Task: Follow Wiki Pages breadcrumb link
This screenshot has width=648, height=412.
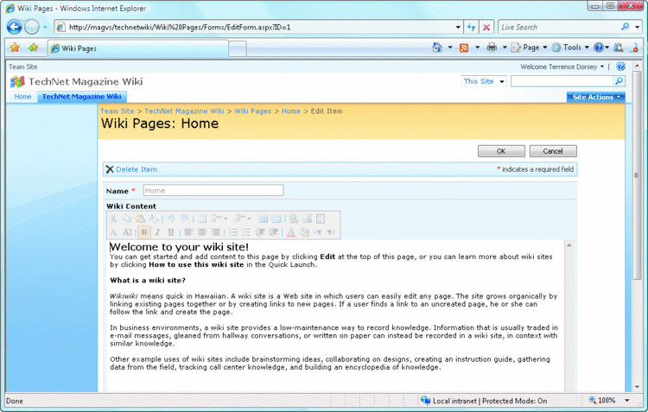Action: [x=253, y=111]
